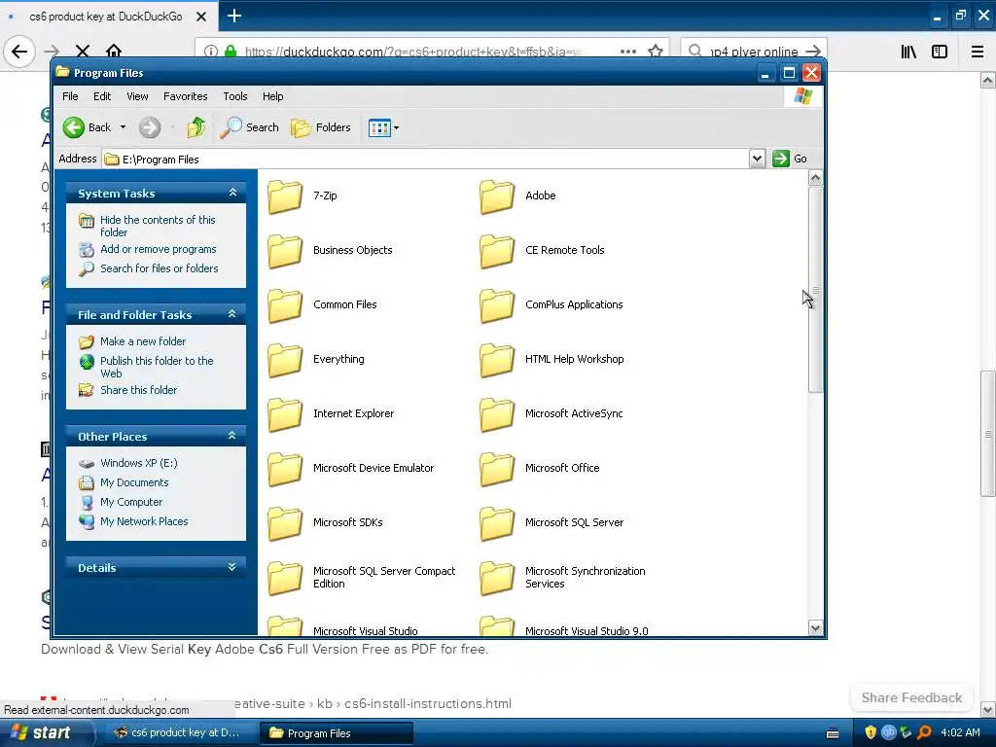Viewport: 996px width, 747px height.
Task: Toggle the Folders pane button
Action: click(x=321, y=127)
